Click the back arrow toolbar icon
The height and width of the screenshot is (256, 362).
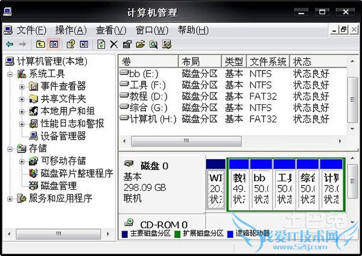(10, 44)
